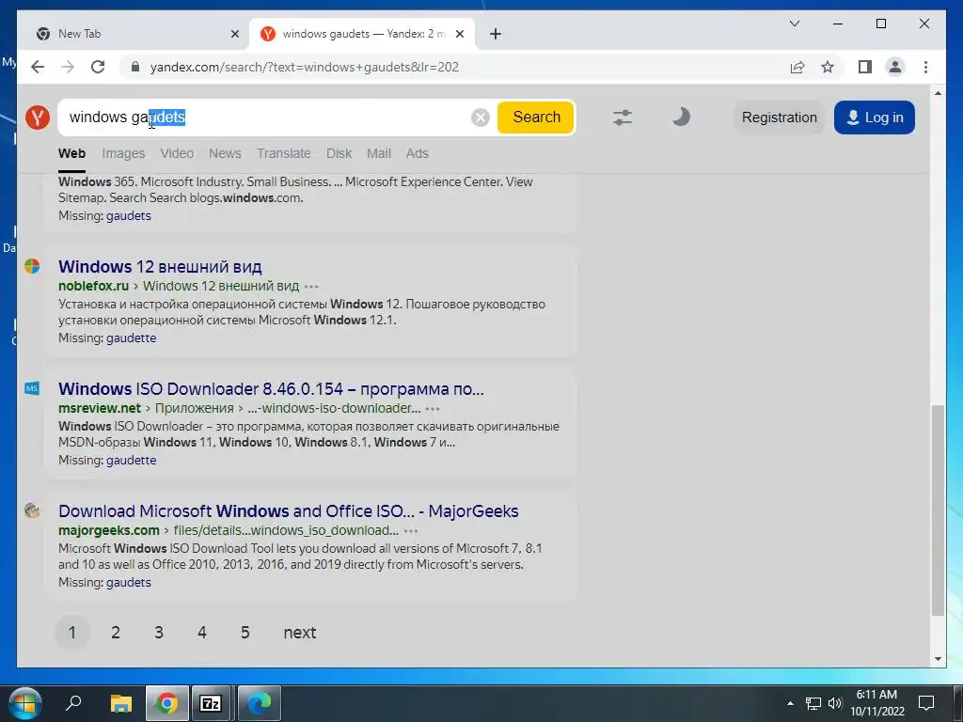Open the Mail tab
This screenshot has height=722, width=963.
pos(379,153)
